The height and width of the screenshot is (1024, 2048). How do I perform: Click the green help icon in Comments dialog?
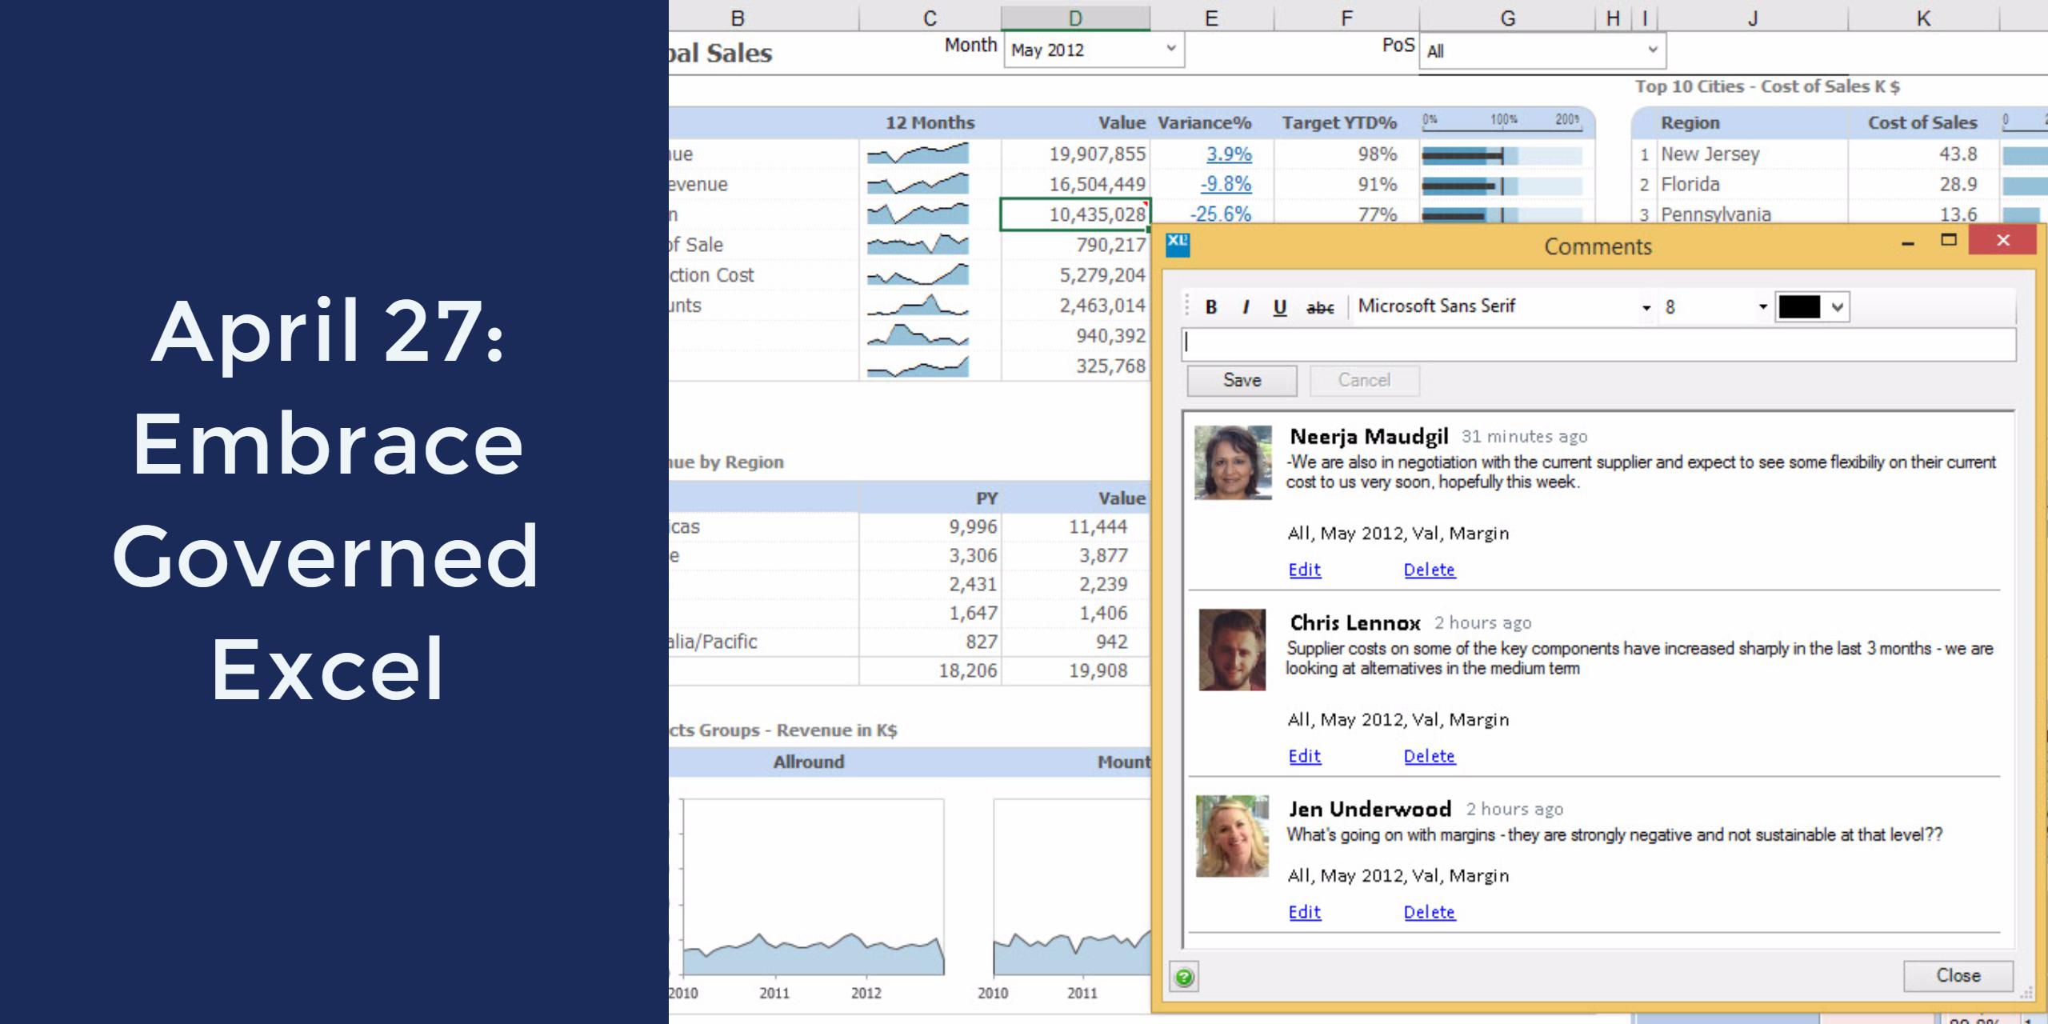[x=1183, y=978]
